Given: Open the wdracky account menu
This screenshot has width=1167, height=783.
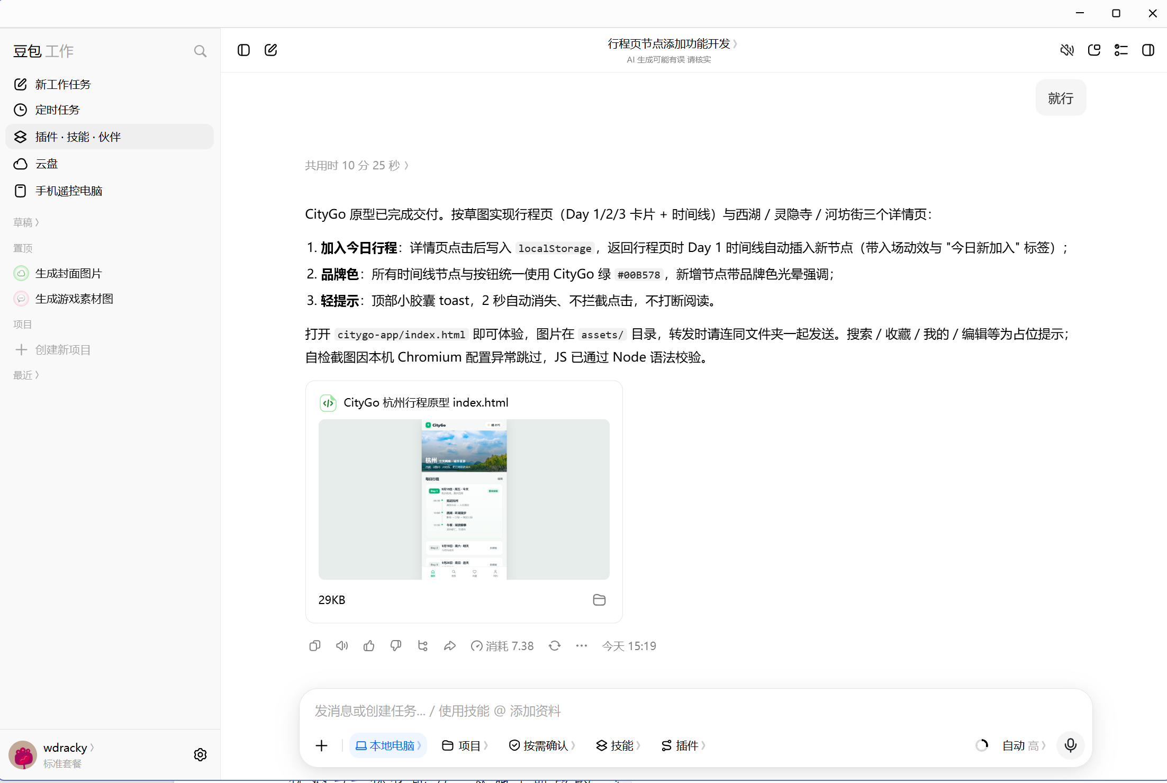Looking at the screenshot, I should point(69,747).
